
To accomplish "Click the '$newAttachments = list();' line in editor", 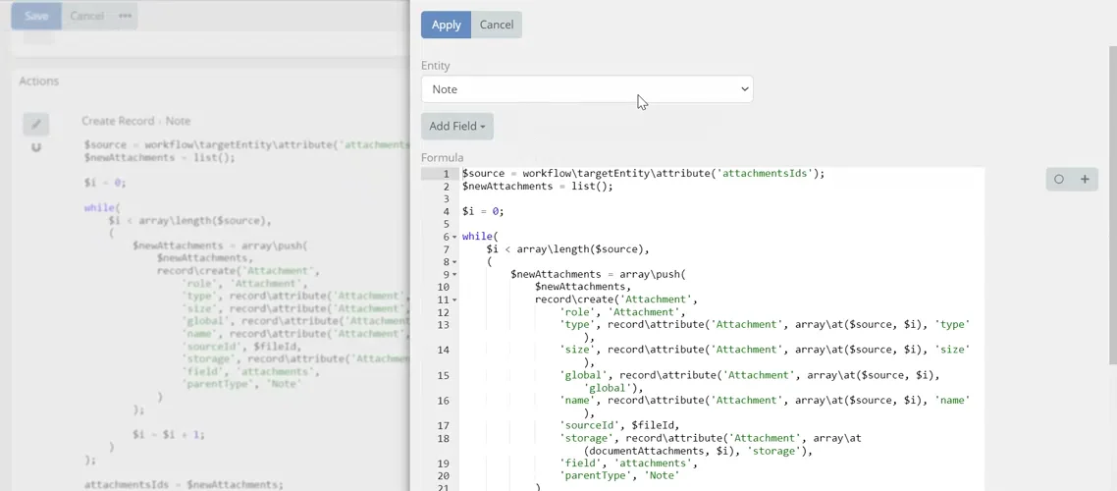I will [x=537, y=186].
